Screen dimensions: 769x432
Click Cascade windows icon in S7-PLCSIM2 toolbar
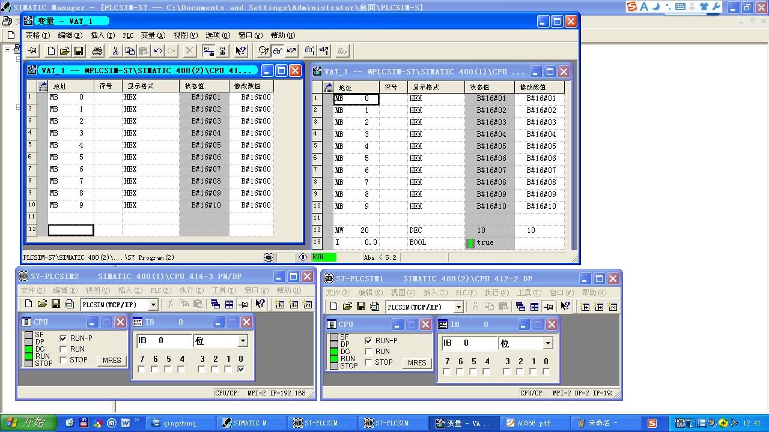tap(215, 304)
